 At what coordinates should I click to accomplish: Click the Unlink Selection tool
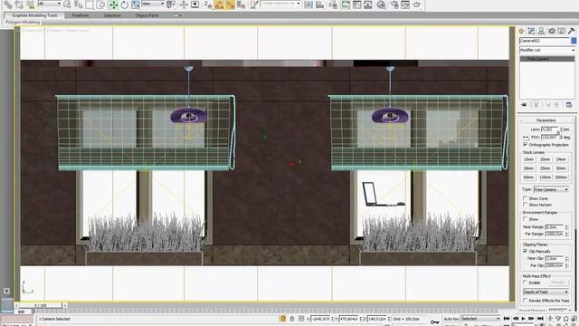19,5
